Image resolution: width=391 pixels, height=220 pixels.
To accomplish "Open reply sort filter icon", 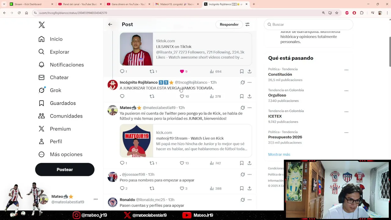I will [x=247, y=24].
